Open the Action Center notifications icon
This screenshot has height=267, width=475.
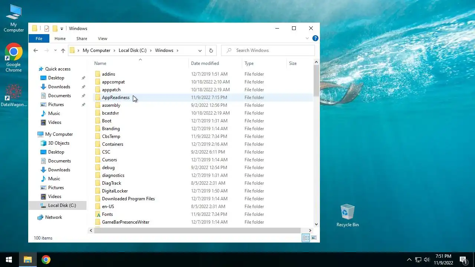[463, 260]
